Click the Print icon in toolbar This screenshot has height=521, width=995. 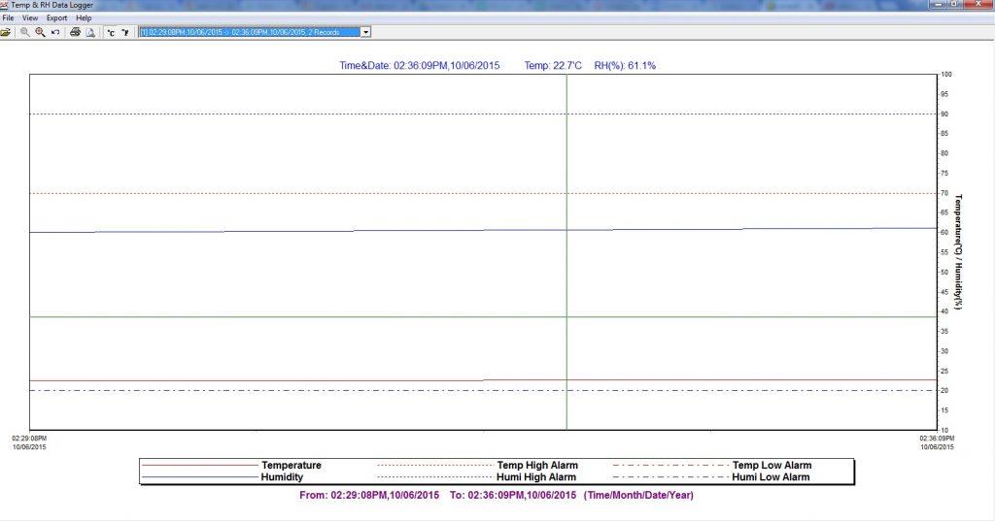tap(75, 32)
